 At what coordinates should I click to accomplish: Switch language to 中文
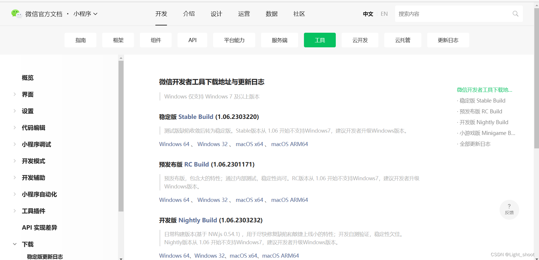pyautogui.click(x=368, y=14)
